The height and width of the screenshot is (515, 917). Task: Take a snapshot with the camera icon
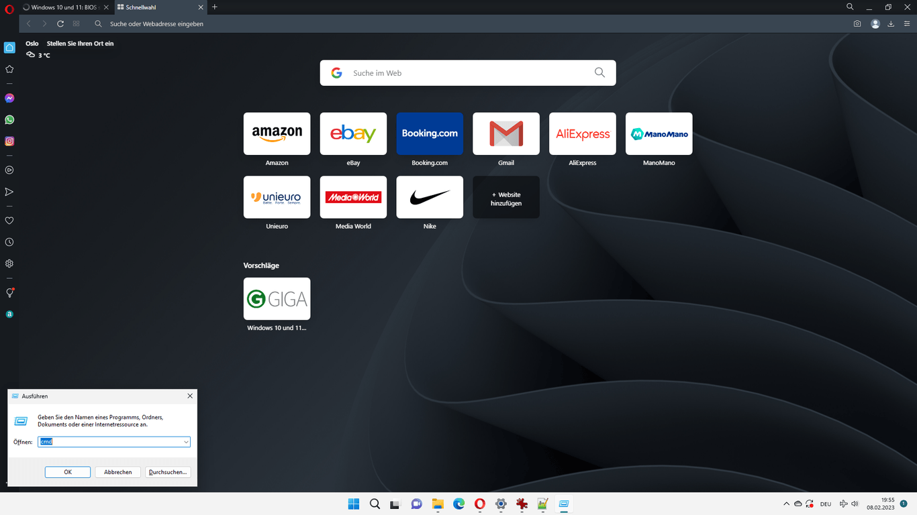(857, 23)
